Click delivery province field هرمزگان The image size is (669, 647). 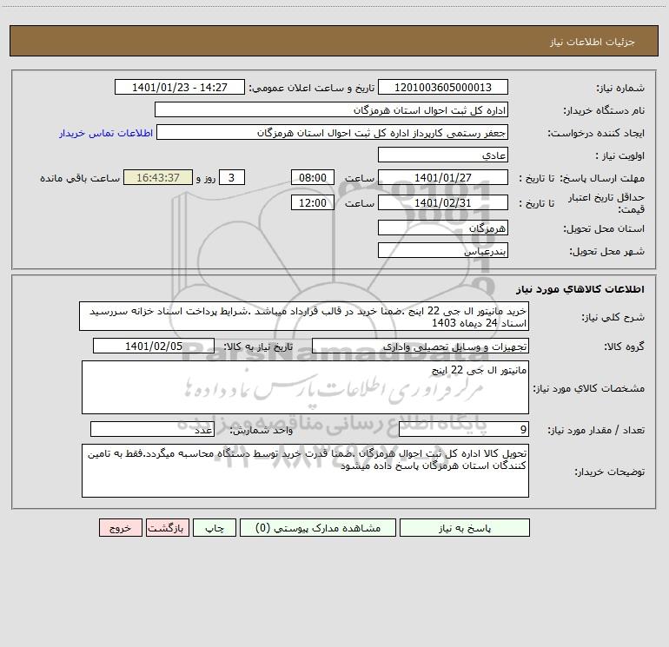click(x=443, y=228)
